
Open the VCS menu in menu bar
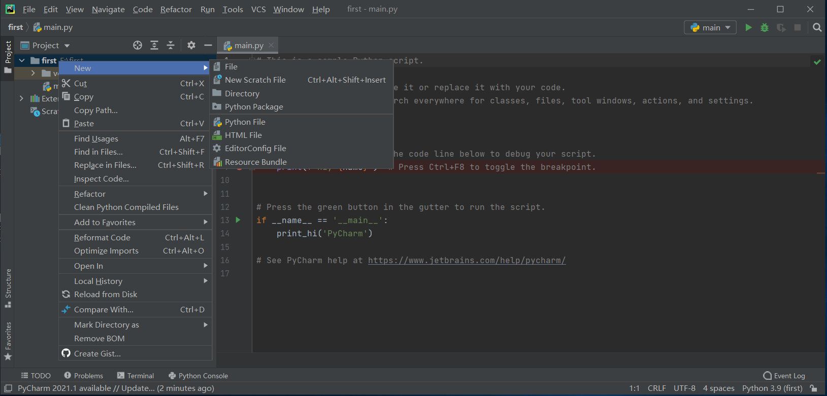(258, 9)
